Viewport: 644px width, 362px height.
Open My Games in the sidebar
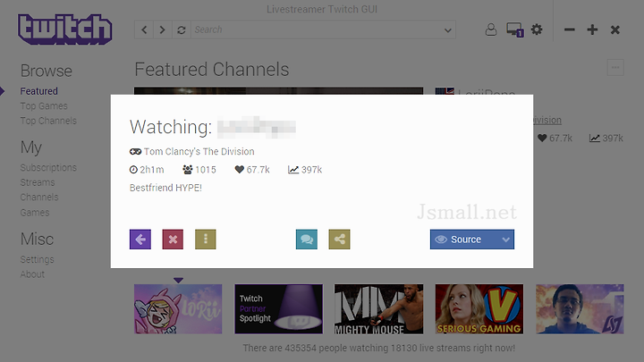point(35,212)
